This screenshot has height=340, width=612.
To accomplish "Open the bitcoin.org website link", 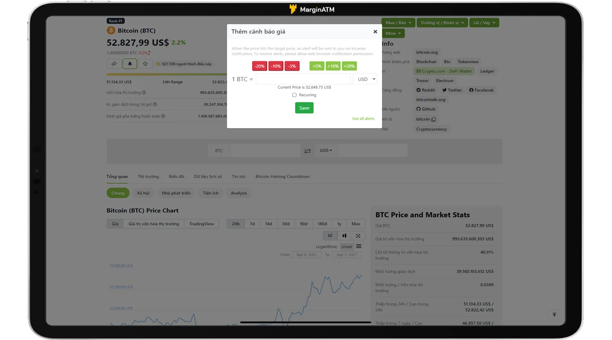I will [427, 52].
